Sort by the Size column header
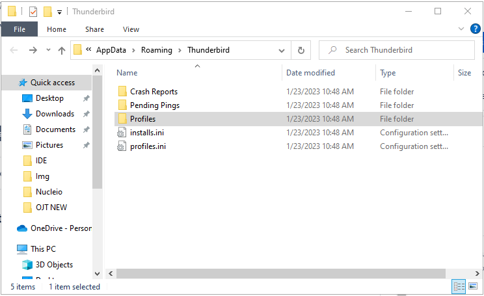The width and height of the screenshot is (484, 296). [464, 73]
